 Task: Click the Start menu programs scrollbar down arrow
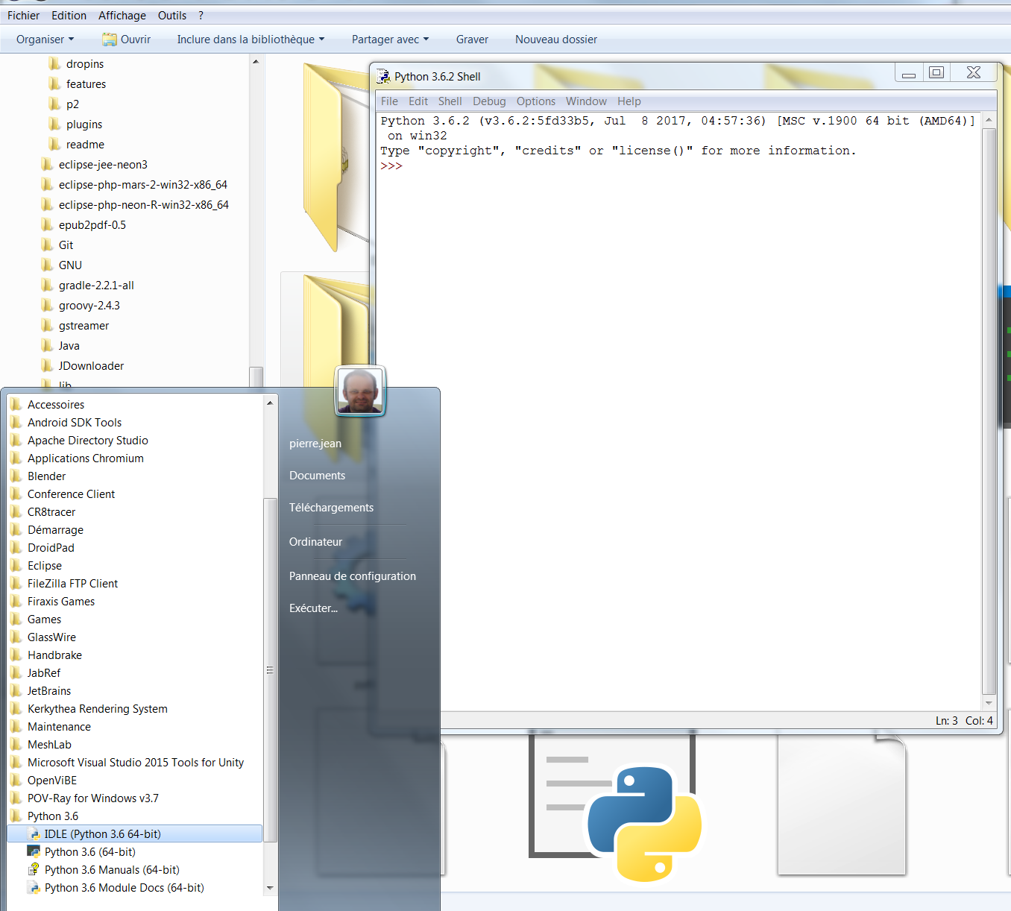click(x=270, y=888)
